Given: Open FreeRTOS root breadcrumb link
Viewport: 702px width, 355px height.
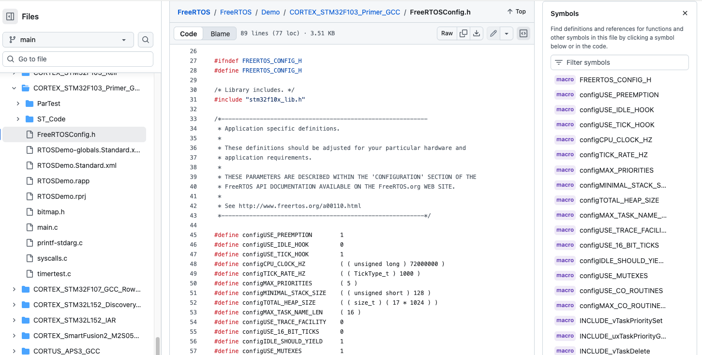Looking at the screenshot, I should point(194,12).
